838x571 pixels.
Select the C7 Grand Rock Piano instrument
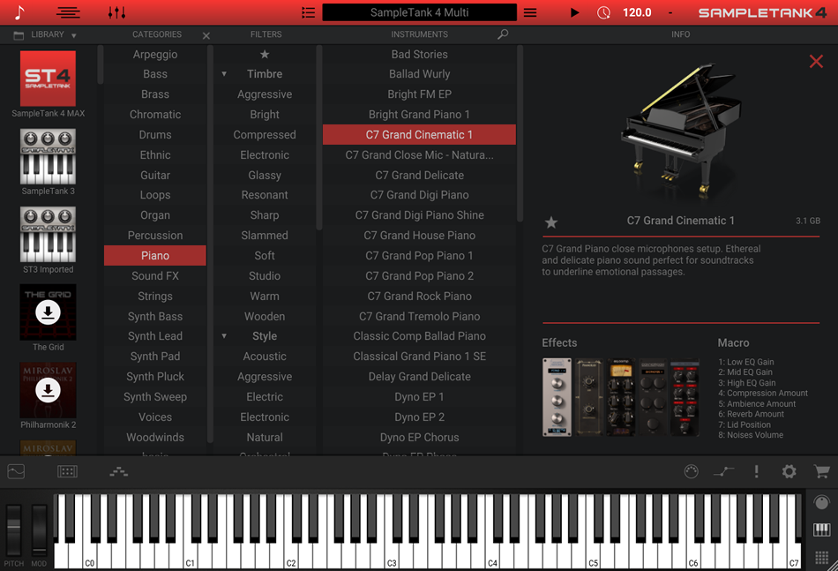[x=419, y=297]
